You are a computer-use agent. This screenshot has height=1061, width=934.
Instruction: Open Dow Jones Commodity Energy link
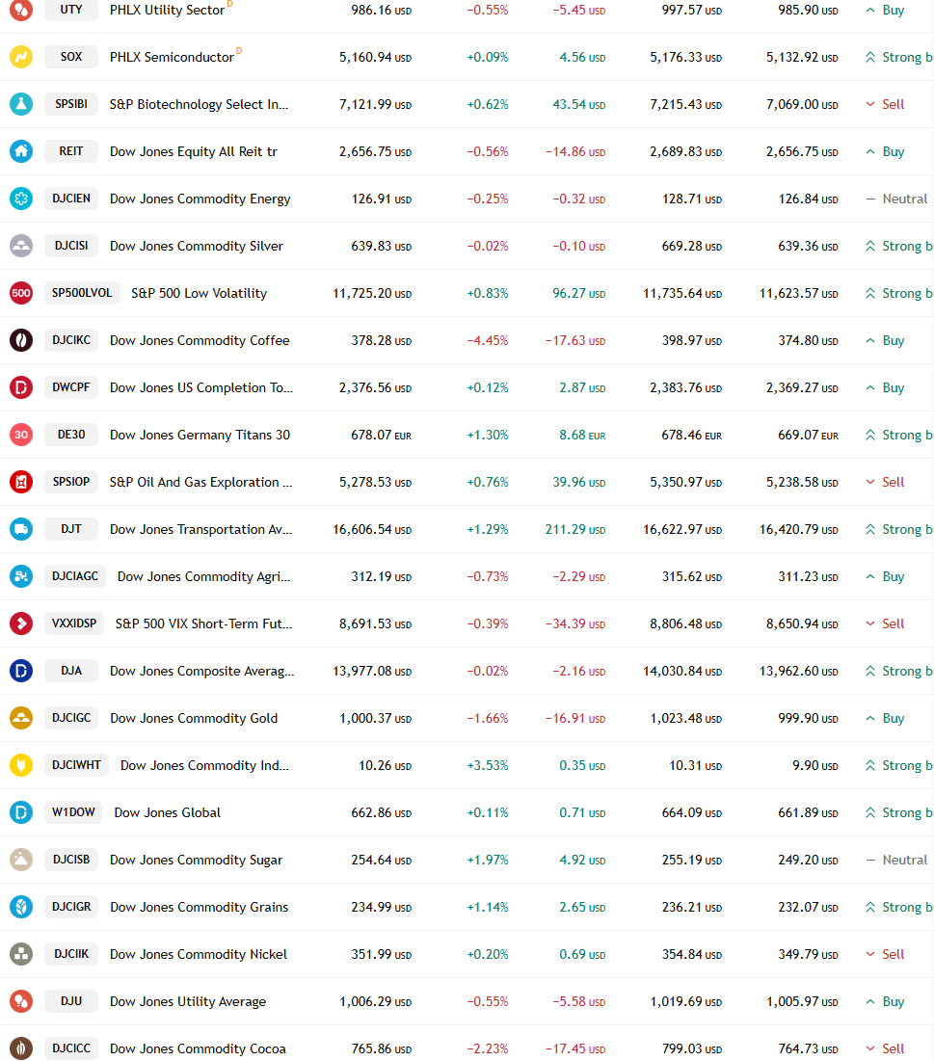pyautogui.click(x=200, y=199)
